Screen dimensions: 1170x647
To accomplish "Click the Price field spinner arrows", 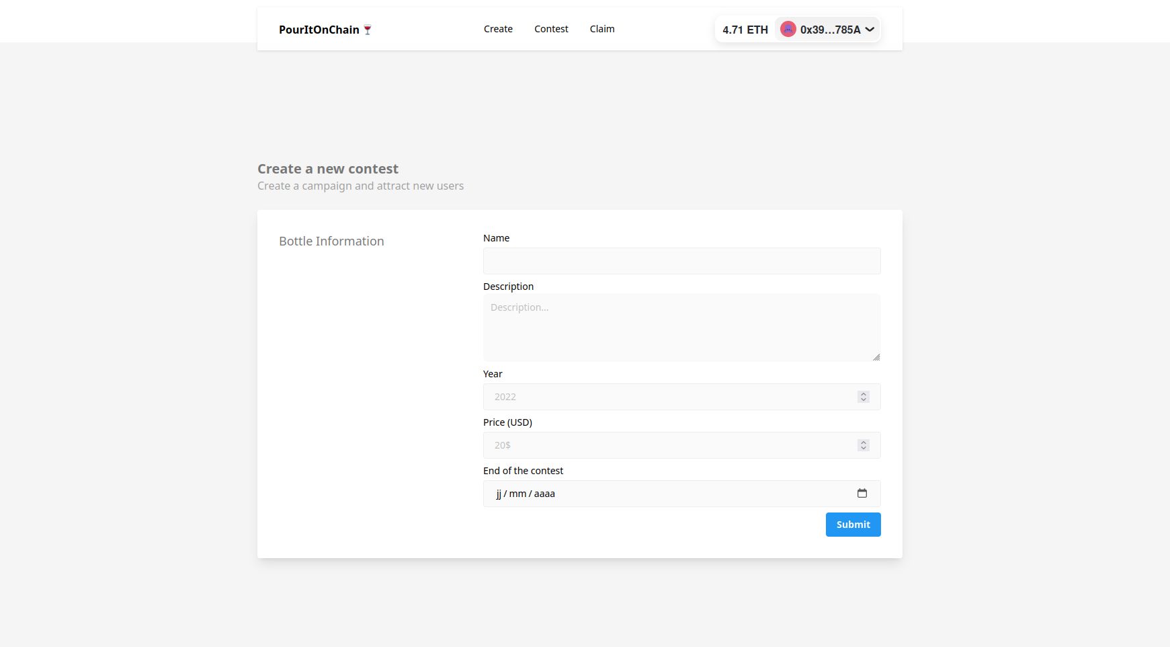I will (x=864, y=445).
